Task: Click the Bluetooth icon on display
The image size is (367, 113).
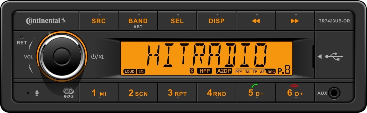Action: pos(192,71)
